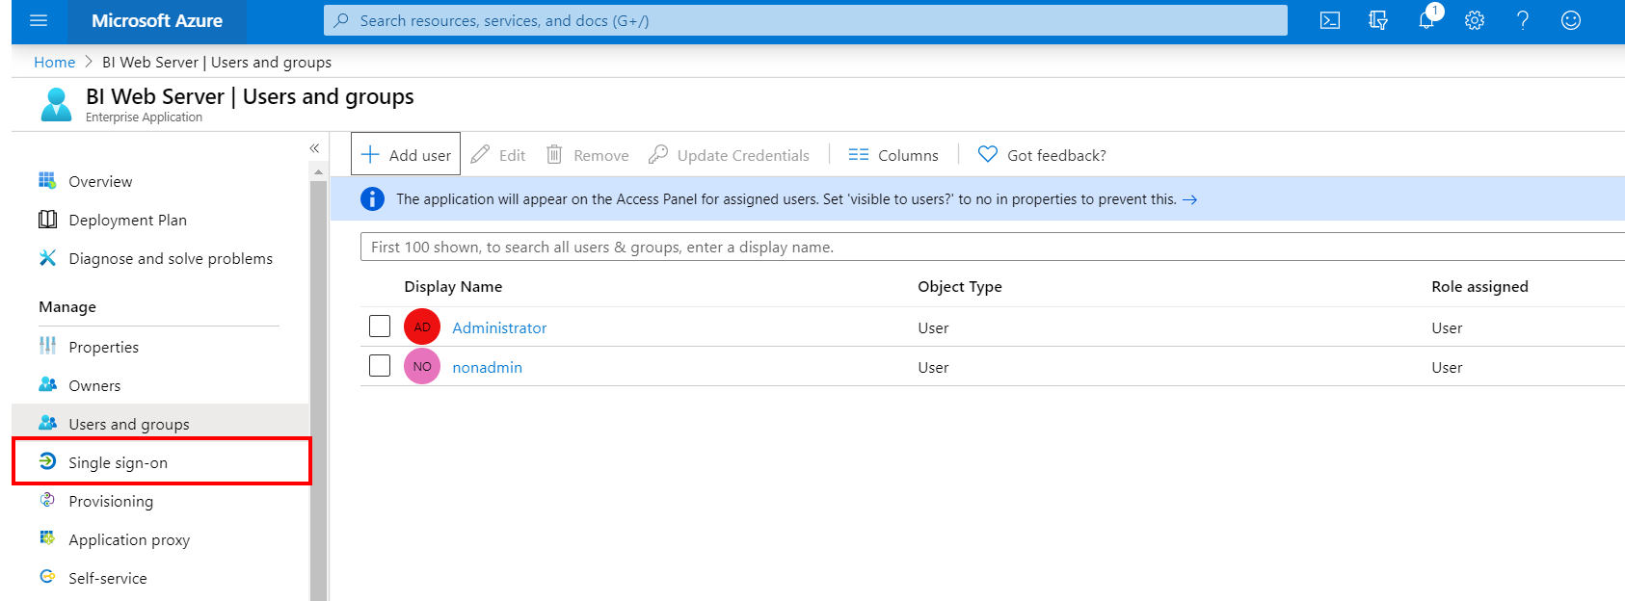Open Directory and subscription filter icon
The width and height of the screenshot is (1625, 601).
coord(1378,20)
